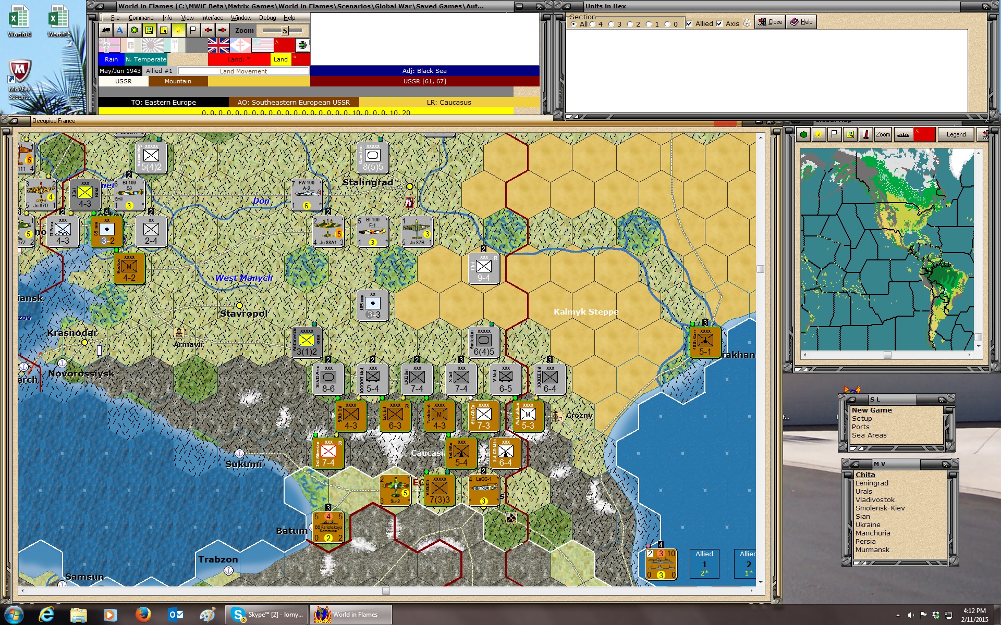Viewport: 1001px width, 625px height.
Task: Uncheck the Allied checkbox
Action: 689,23
